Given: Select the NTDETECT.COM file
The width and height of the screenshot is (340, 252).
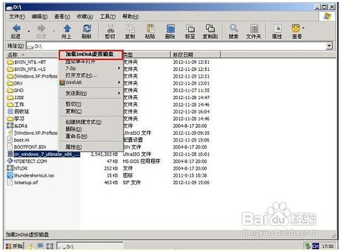Looking at the screenshot, I should click(x=30, y=161).
